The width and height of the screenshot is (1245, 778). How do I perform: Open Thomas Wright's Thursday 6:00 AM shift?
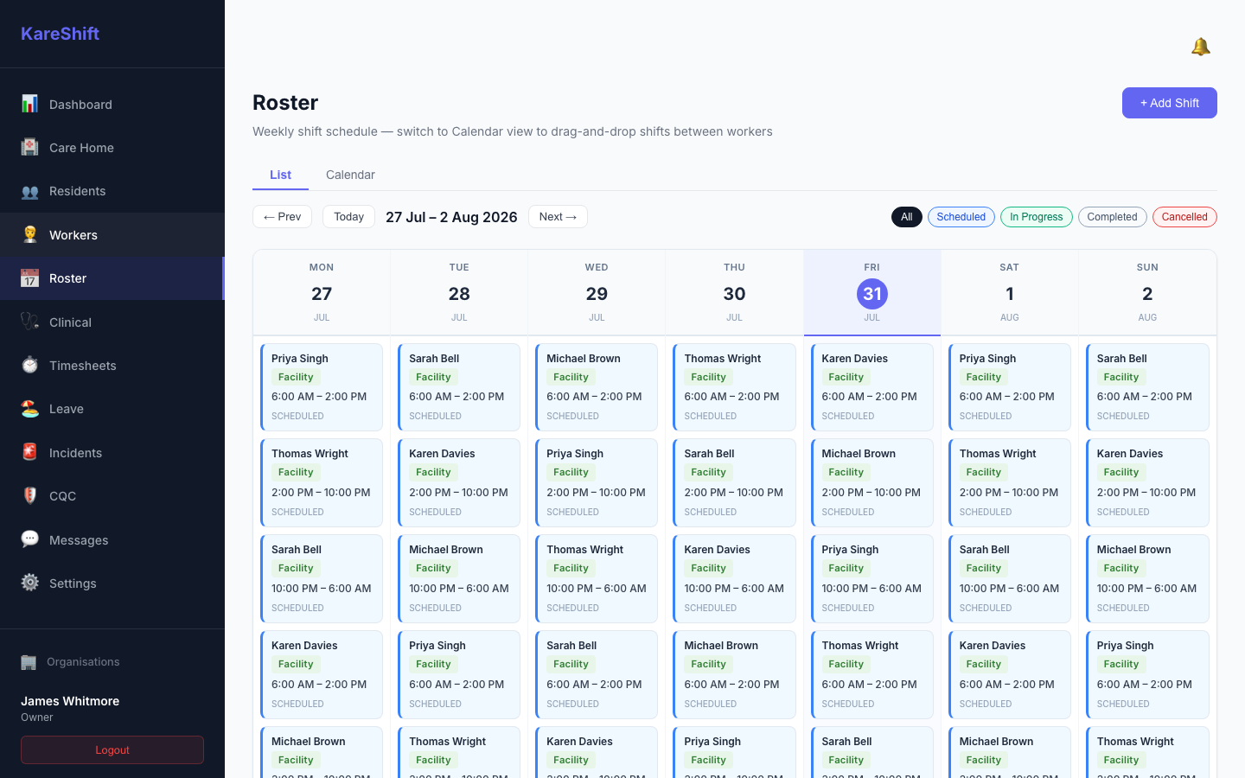point(734,387)
